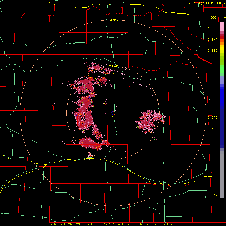This screenshot has width=226, height=226.
Task: Select the 0.360 scale value
Action: (213, 162)
